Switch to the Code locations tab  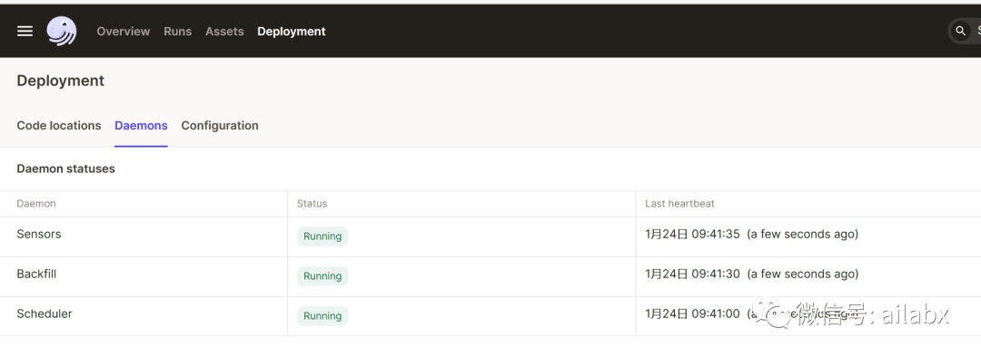coord(59,125)
